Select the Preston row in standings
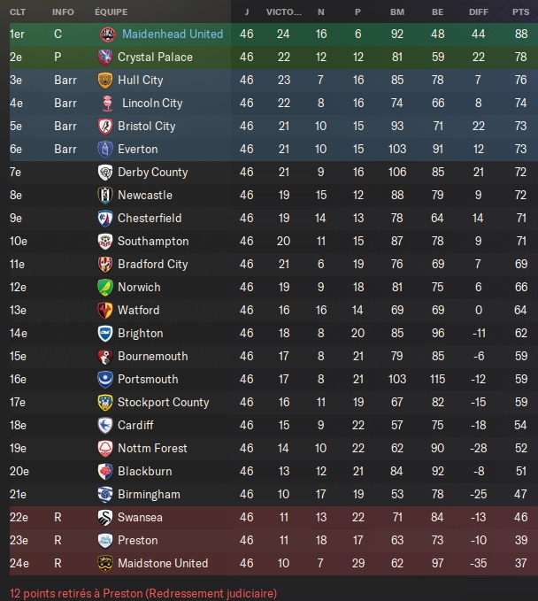The width and height of the screenshot is (538, 601). coord(273,541)
